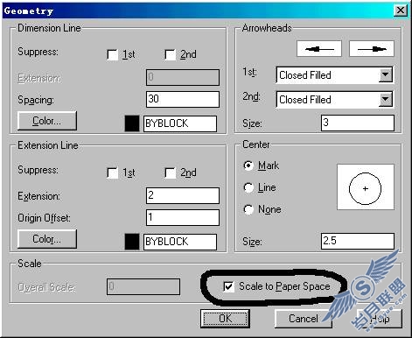
Task: Click the arrowhead Size field
Action: [358, 123]
